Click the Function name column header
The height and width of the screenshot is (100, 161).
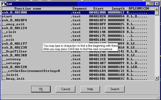coord(28,9)
